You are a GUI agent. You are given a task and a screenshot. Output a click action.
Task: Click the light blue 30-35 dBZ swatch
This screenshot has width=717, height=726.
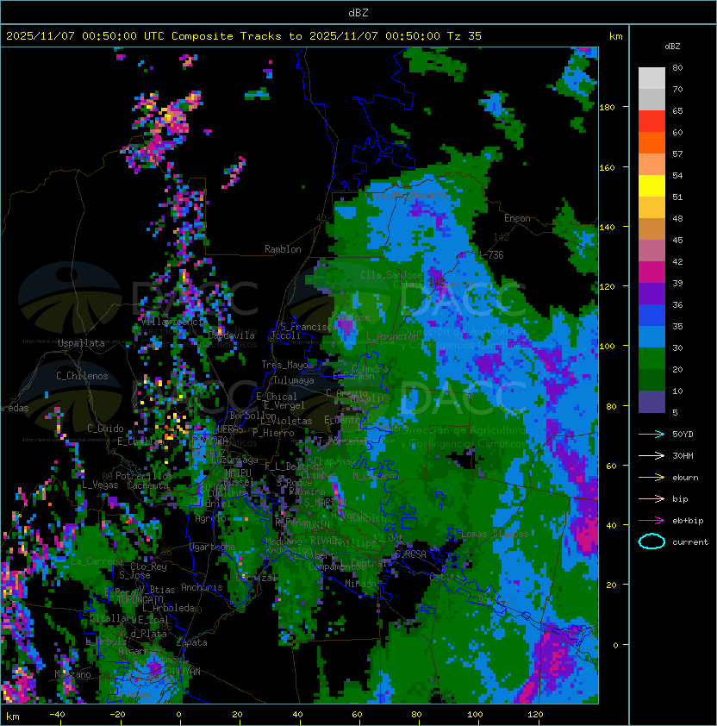tap(652, 336)
